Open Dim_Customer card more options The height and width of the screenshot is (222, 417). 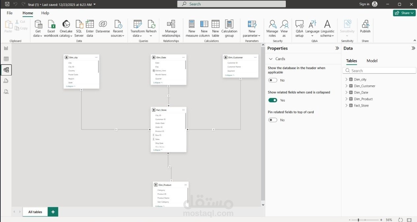(x=255, y=57)
